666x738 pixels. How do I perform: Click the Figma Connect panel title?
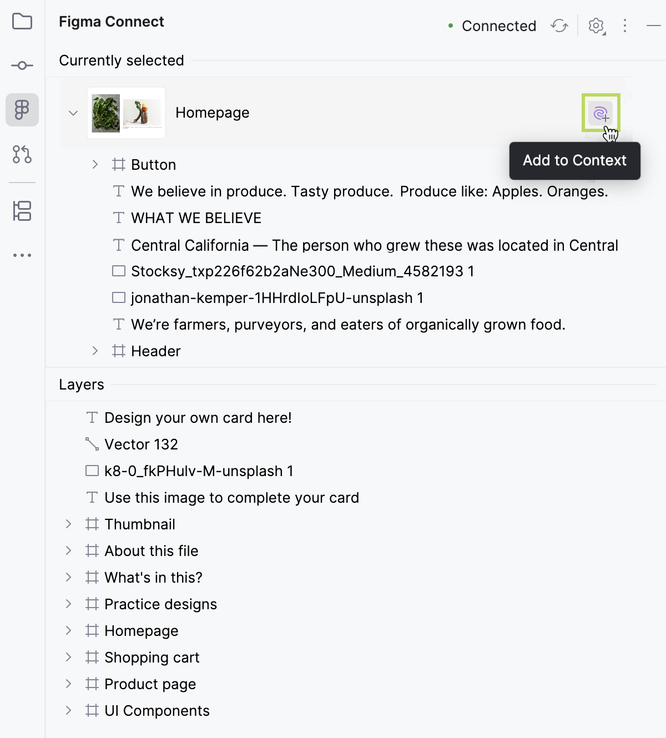[x=112, y=22]
